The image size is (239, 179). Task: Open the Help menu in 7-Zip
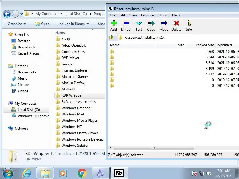click(176, 15)
